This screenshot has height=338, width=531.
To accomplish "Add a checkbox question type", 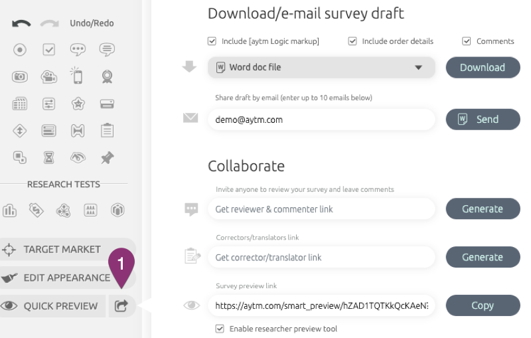I will coord(48,50).
